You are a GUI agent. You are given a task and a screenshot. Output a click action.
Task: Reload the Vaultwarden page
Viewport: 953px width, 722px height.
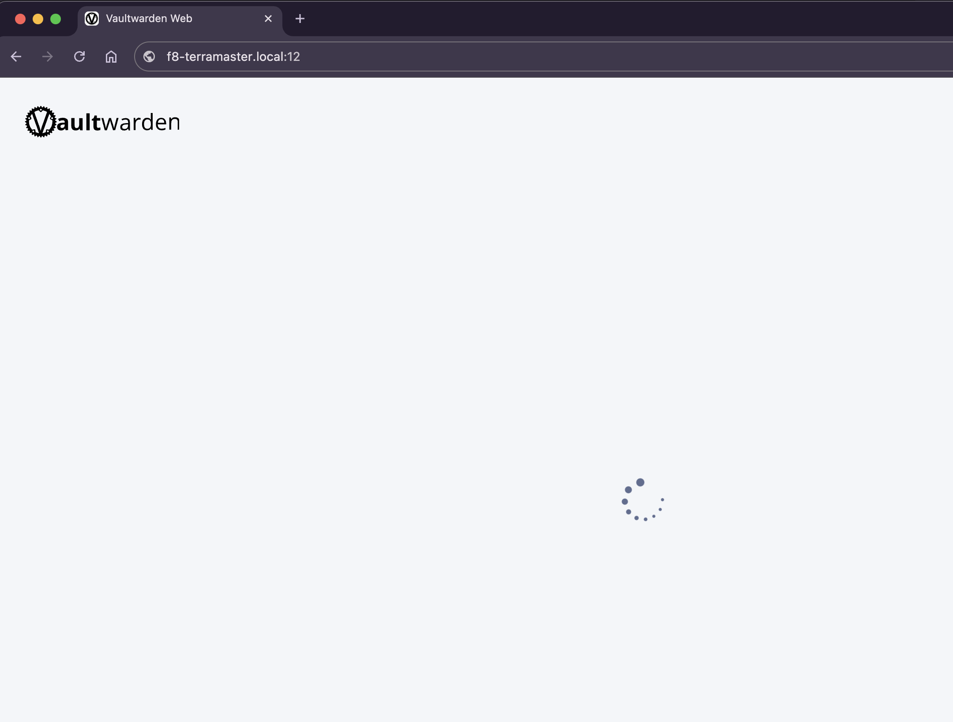pyautogui.click(x=79, y=56)
